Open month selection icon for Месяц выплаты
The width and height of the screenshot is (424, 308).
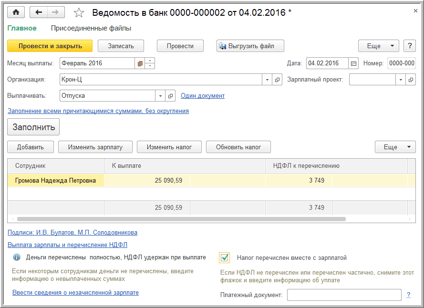pyautogui.click(x=140, y=63)
